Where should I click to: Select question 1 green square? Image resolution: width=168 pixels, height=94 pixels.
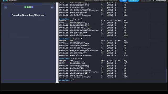(x=25, y=7)
